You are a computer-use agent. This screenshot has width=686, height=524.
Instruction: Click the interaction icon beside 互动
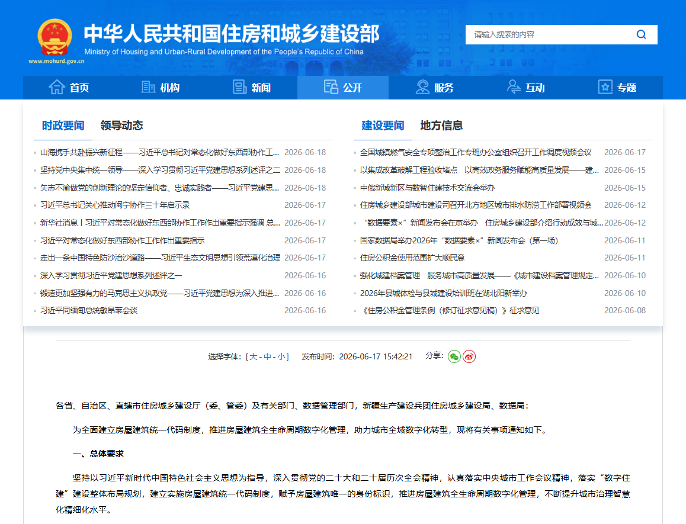pos(514,87)
